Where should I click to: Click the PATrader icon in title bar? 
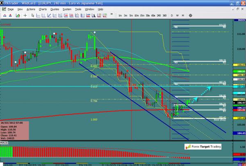coord(2,2)
